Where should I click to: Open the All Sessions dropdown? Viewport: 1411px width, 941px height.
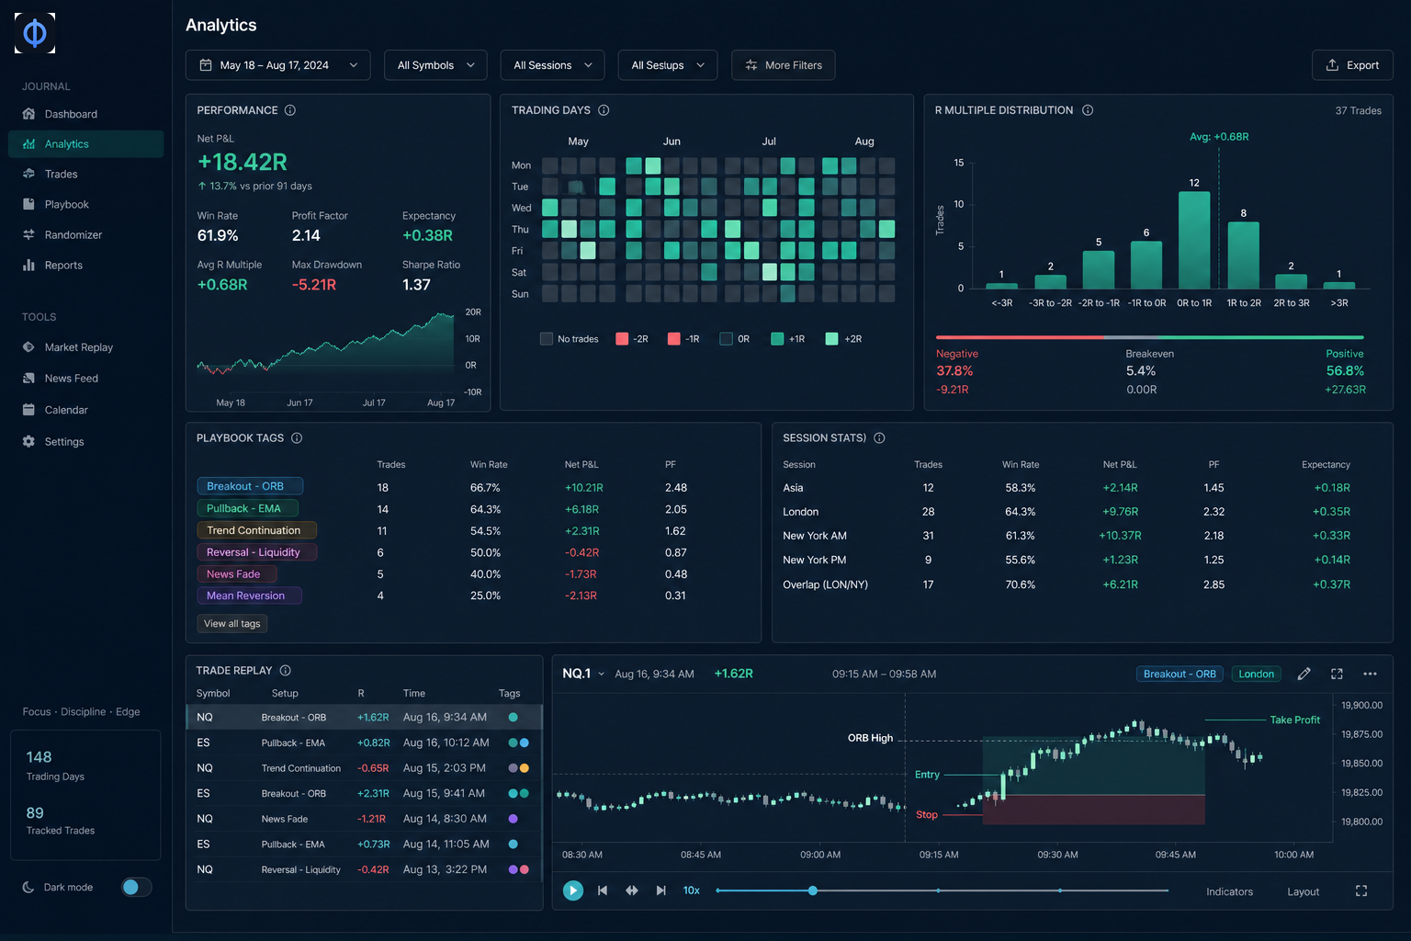[553, 65]
